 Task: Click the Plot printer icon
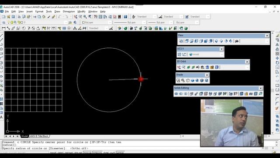click(19, 17)
